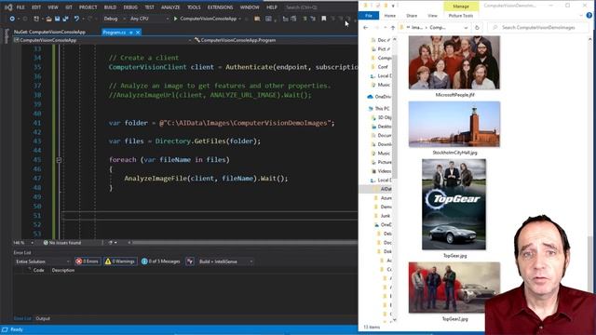The width and height of the screenshot is (596, 335).
Task: Switch to the Error List tab
Action: [22, 318]
